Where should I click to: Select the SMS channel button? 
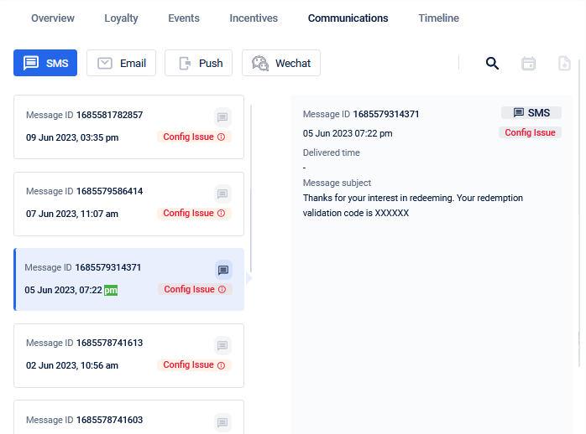(x=45, y=63)
